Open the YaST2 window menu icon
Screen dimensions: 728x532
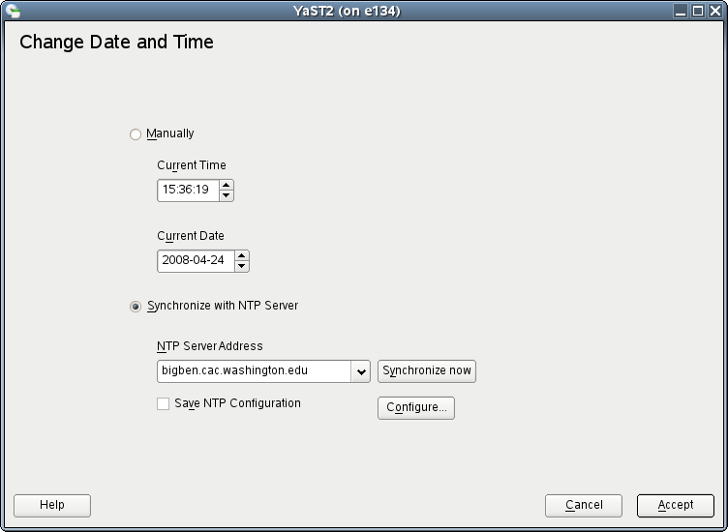12,12
